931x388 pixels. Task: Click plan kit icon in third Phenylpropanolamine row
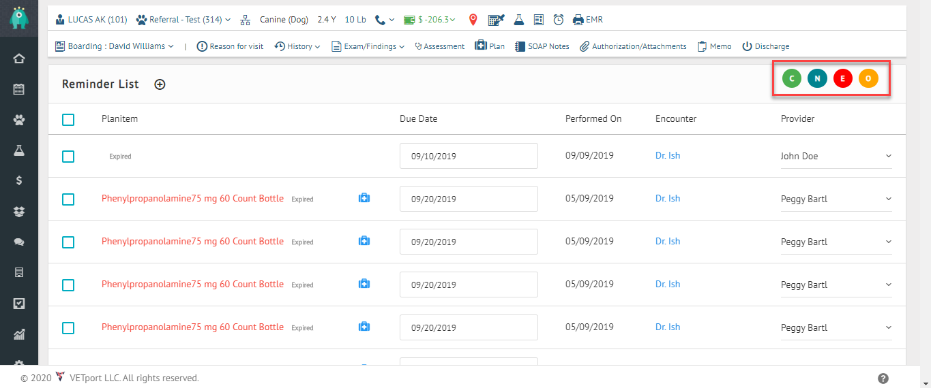[x=364, y=284]
